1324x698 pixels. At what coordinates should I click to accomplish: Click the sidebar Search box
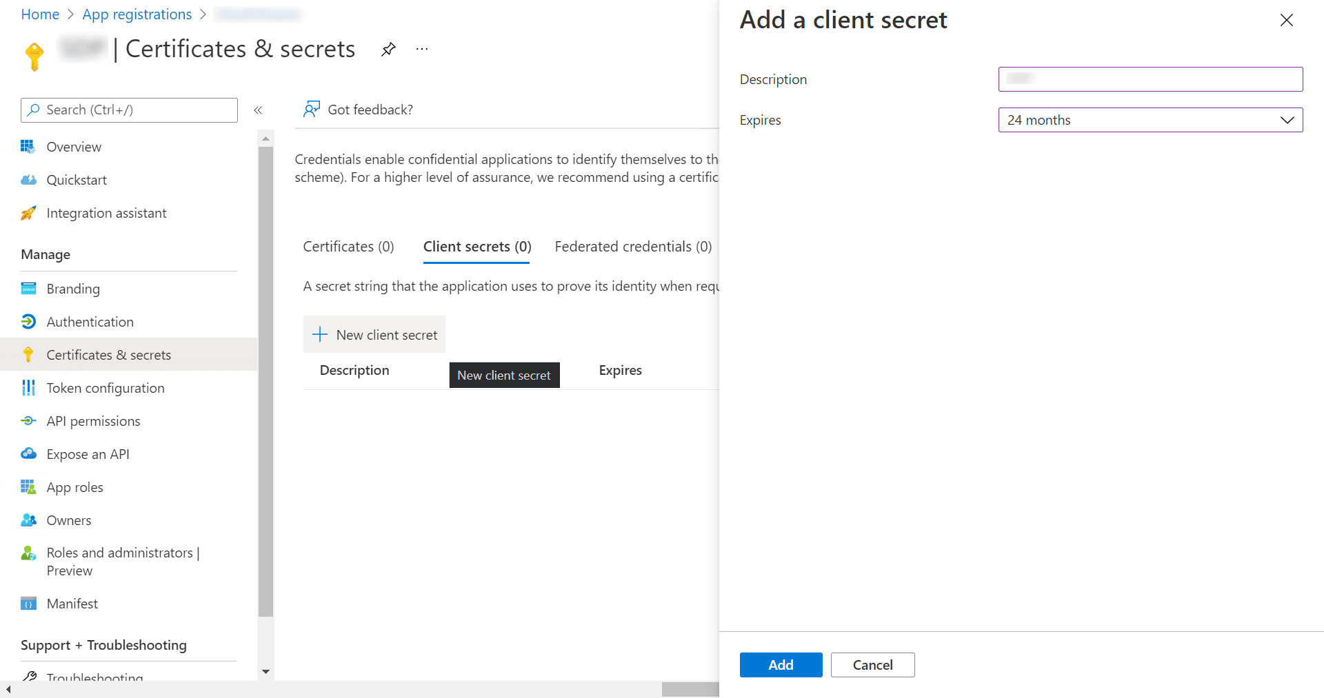(130, 110)
